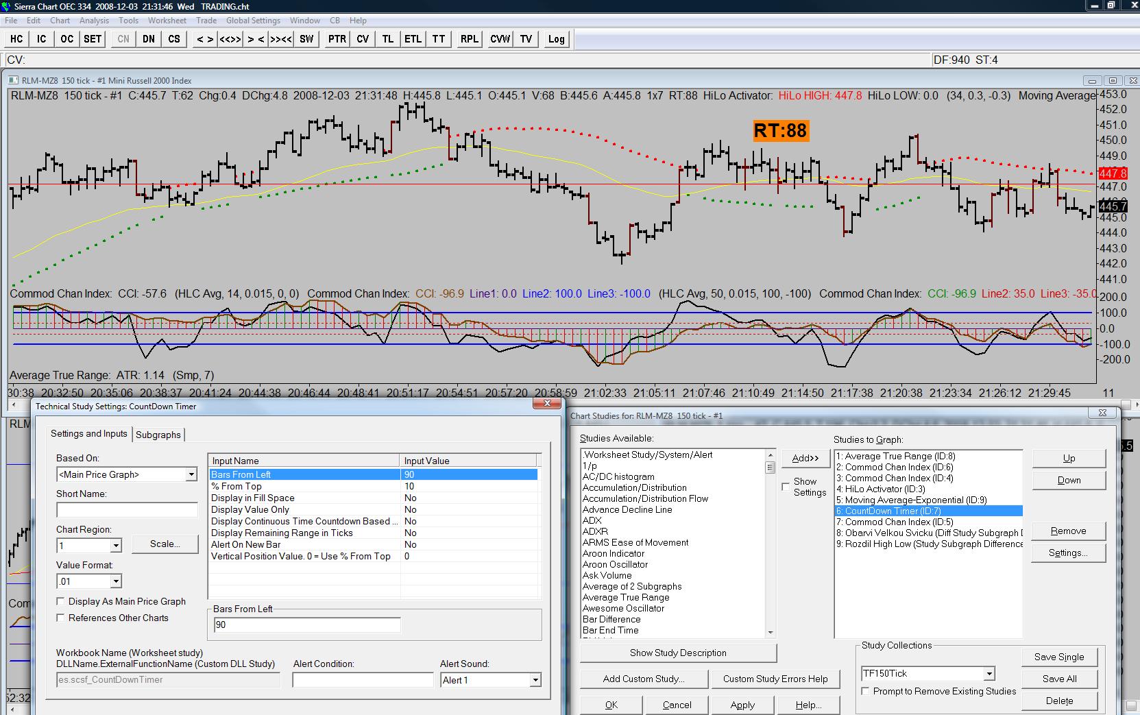The height and width of the screenshot is (715, 1140).
Task: Open the Log toolbar button
Action: 556,39
